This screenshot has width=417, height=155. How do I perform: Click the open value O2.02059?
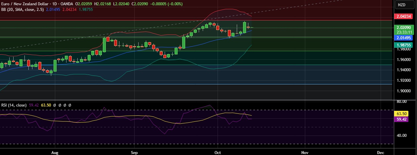pyautogui.click(x=84, y=4)
